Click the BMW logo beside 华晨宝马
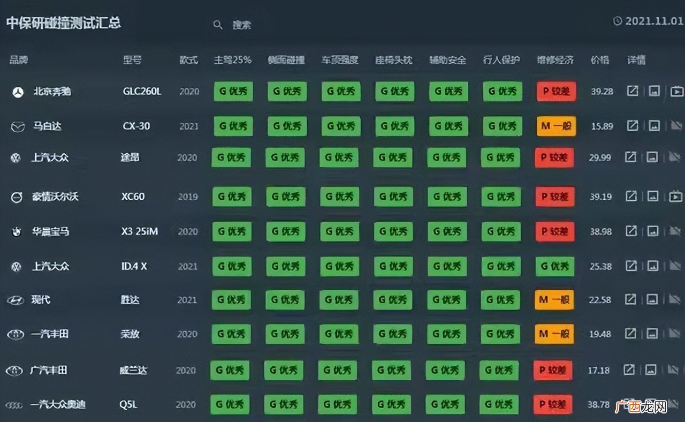This screenshot has height=422, width=685. (x=17, y=232)
